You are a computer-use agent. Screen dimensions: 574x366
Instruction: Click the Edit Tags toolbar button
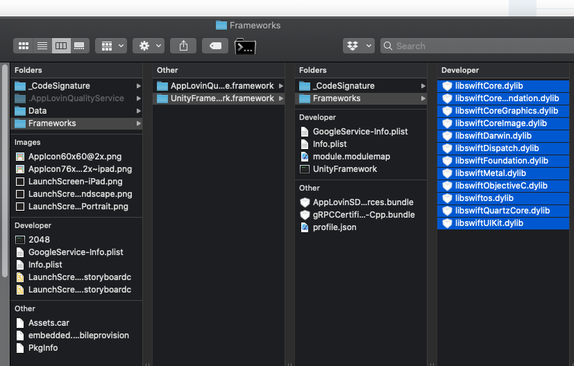[x=215, y=46]
